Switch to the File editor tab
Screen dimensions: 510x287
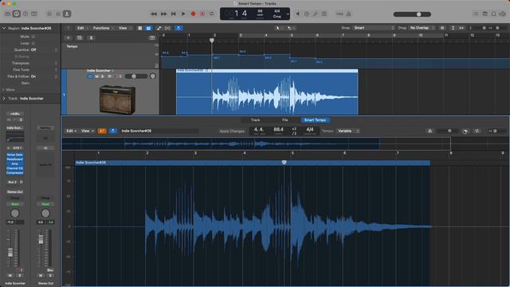285,120
